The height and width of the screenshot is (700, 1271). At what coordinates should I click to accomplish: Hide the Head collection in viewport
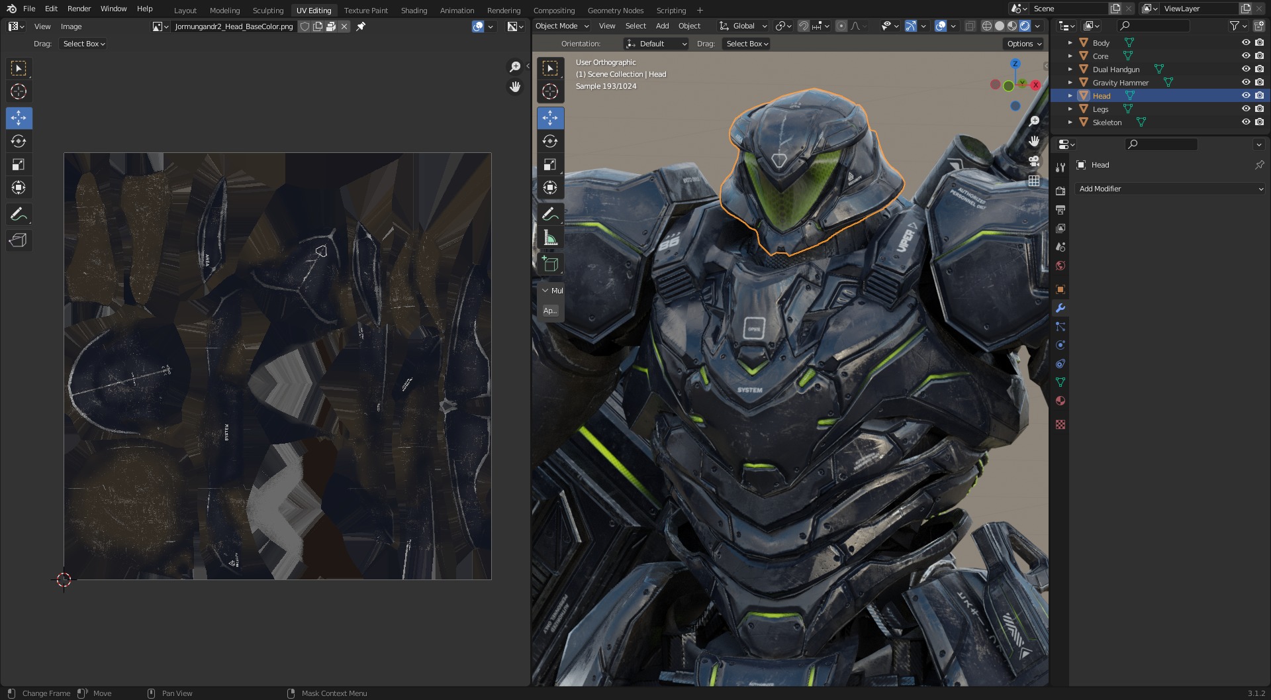(1246, 95)
